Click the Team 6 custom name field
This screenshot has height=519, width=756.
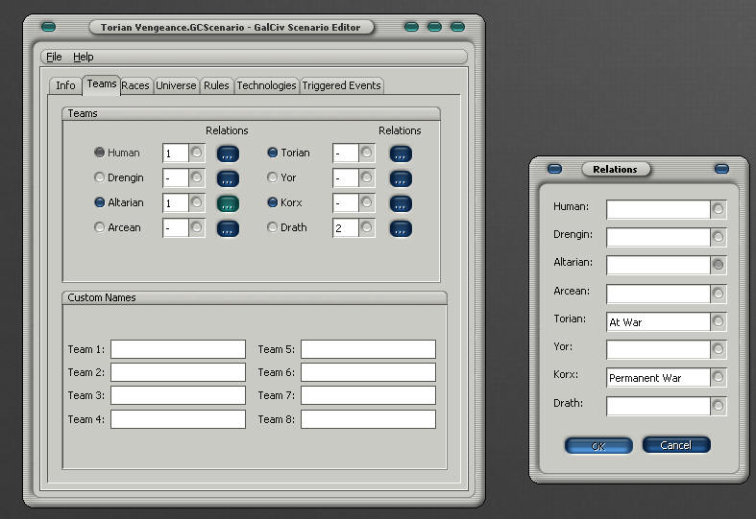[368, 372]
